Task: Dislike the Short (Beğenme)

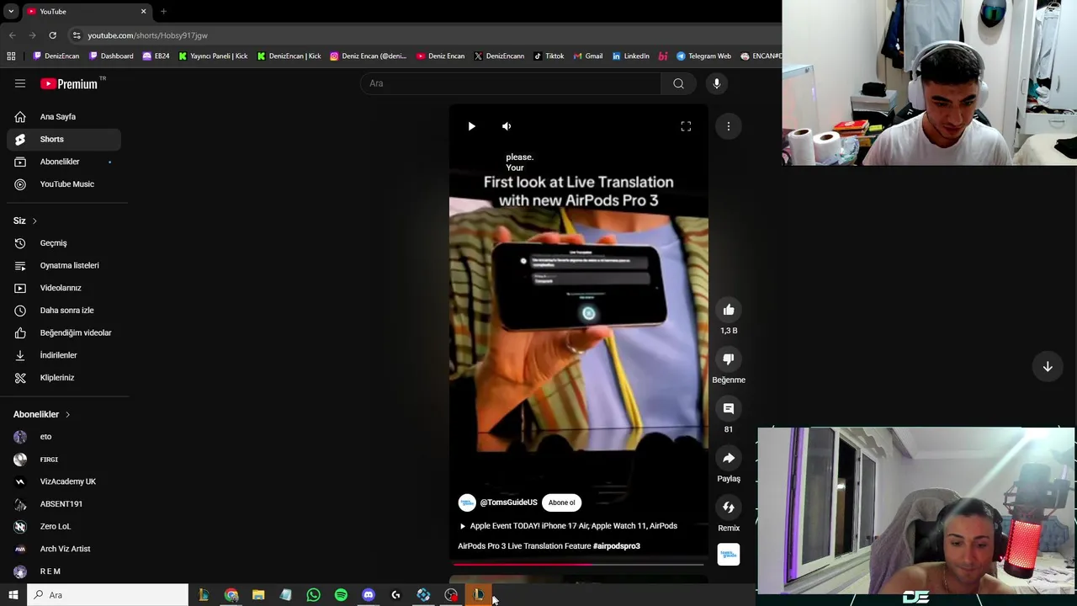Action: 729,359
